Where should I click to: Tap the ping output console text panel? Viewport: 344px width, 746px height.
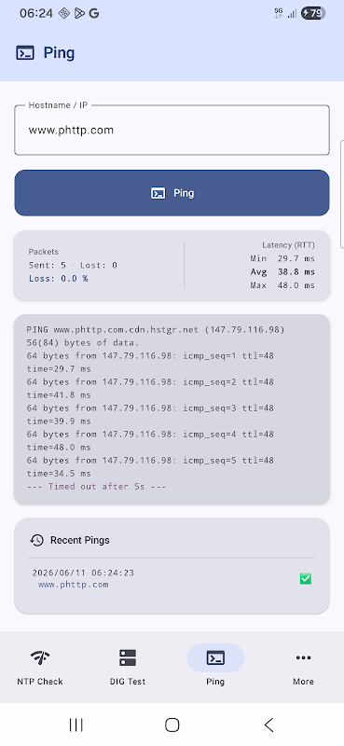[x=172, y=408]
